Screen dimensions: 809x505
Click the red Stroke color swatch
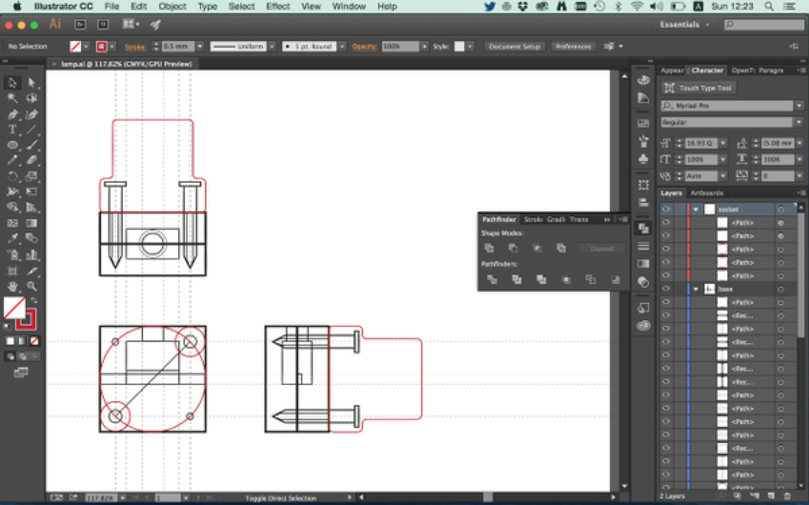(101, 47)
